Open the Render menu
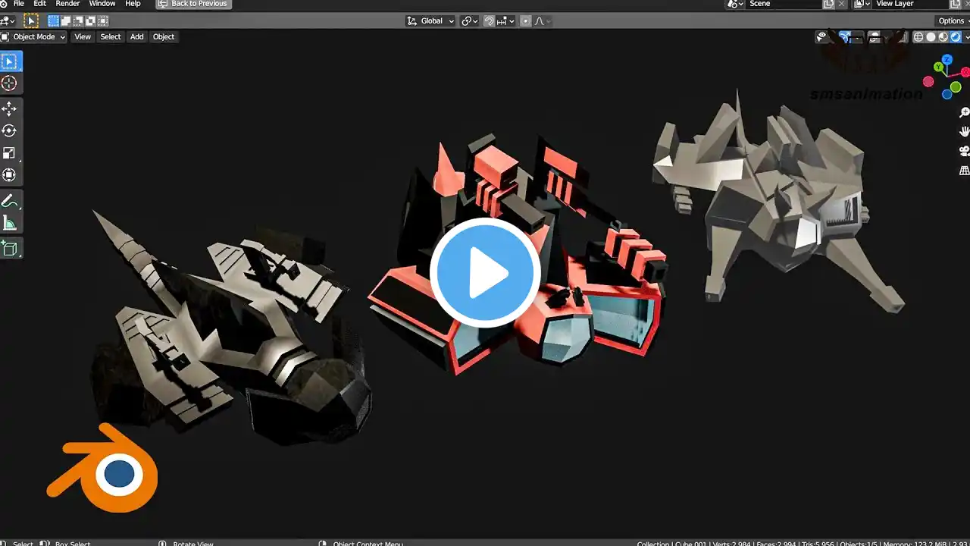 point(67,4)
